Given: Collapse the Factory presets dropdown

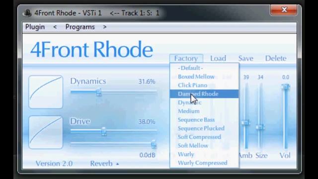Looking at the screenshot, I should point(186,59).
